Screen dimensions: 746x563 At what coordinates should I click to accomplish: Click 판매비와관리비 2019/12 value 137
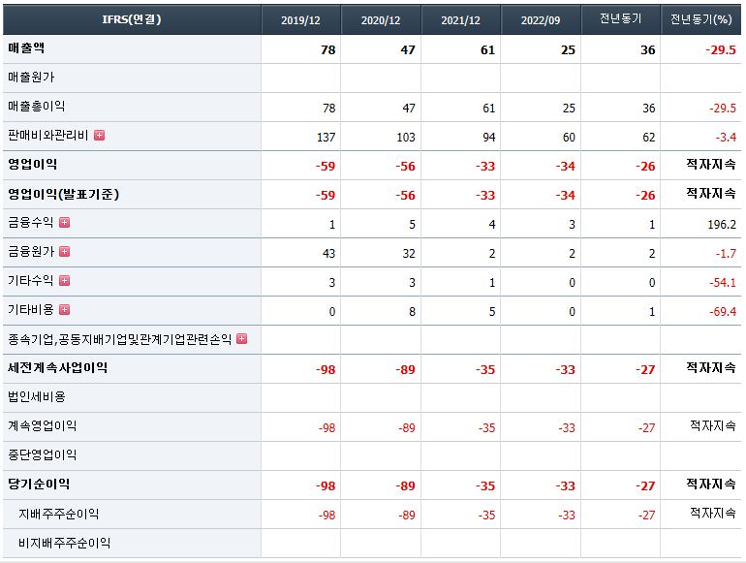[x=326, y=138]
